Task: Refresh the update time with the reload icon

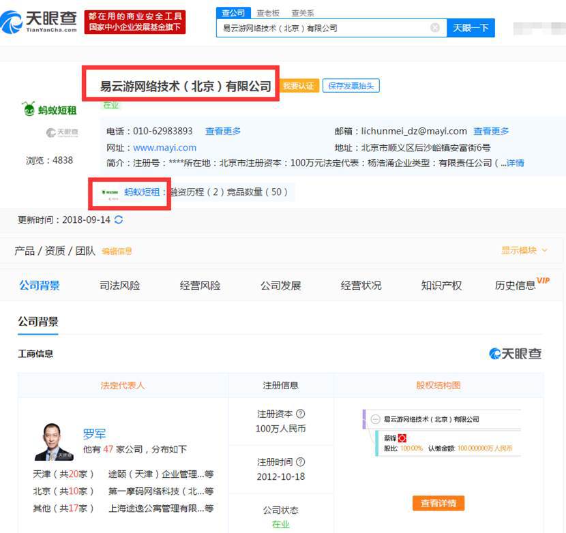Action: pyautogui.click(x=119, y=219)
